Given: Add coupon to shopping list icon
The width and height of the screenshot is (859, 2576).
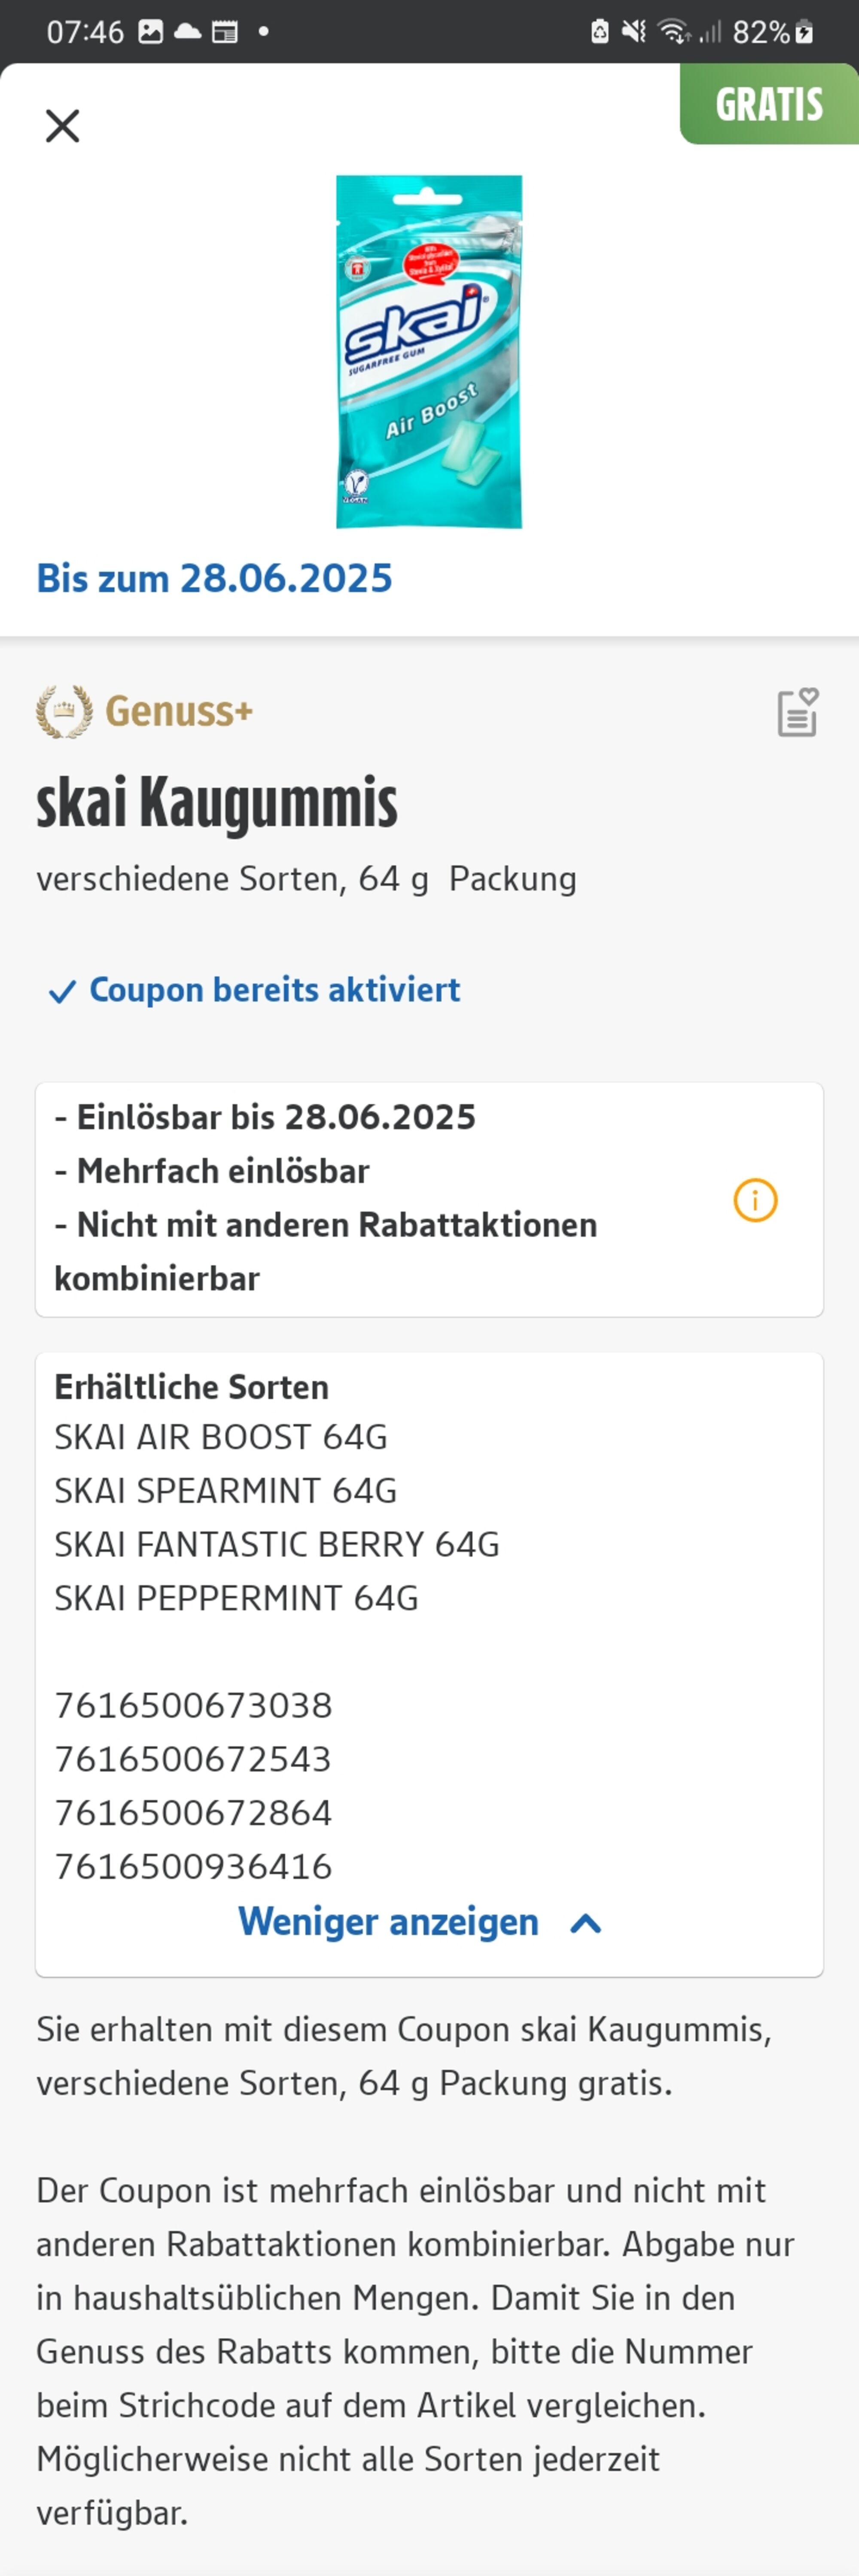Looking at the screenshot, I should pos(798,712).
